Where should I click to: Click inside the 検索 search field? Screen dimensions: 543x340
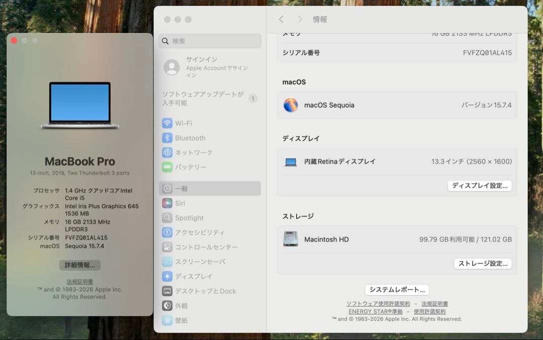pos(210,41)
